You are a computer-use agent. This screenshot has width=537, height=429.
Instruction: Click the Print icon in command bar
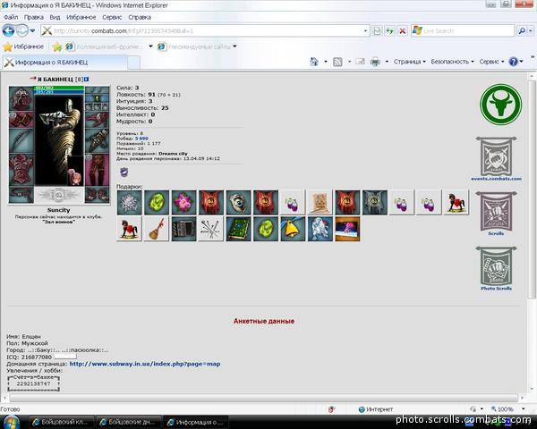click(375, 62)
